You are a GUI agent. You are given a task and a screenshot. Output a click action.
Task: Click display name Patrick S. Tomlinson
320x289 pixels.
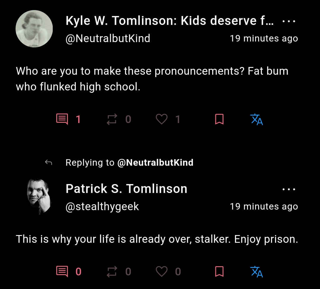(x=126, y=189)
